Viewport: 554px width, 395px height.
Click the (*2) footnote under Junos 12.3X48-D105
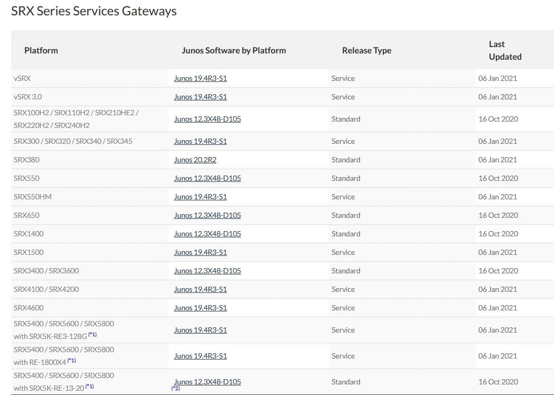pyautogui.click(x=176, y=388)
